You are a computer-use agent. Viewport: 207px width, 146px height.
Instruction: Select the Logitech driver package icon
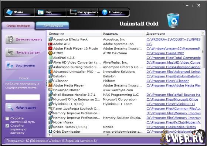[x=50, y=108]
